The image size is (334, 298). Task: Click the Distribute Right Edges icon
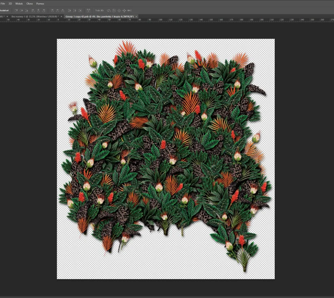click(x=80, y=10)
